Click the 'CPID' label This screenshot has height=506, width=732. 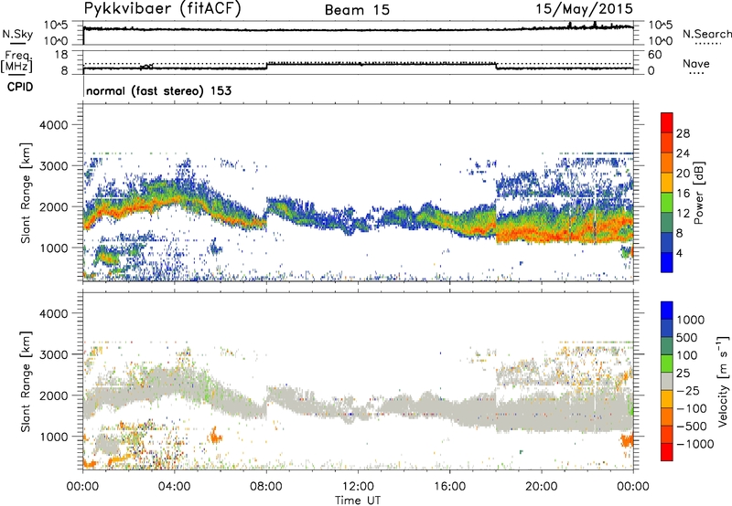pyautogui.click(x=20, y=87)
